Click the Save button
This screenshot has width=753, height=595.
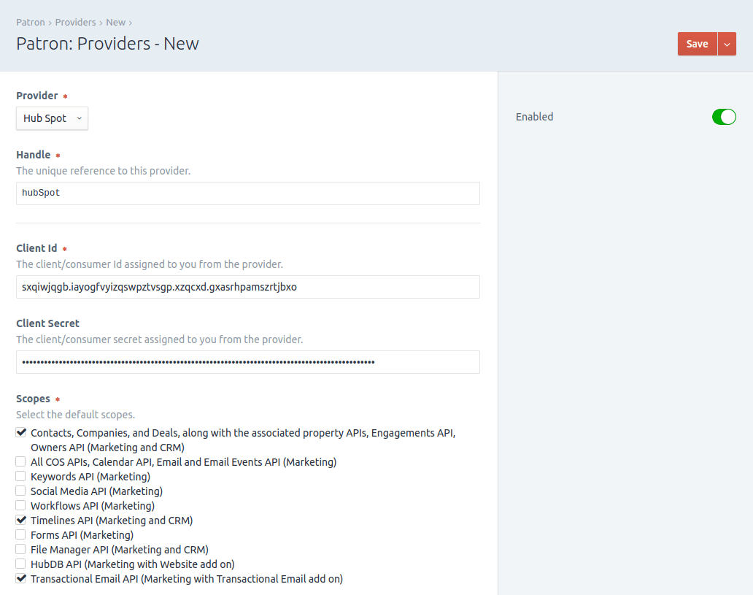(x=698, y=44)
